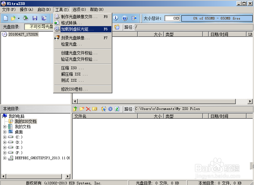Sort local list by 类型 column
The width and height of the screenshot is (254, 185).
tap(183, 116)
